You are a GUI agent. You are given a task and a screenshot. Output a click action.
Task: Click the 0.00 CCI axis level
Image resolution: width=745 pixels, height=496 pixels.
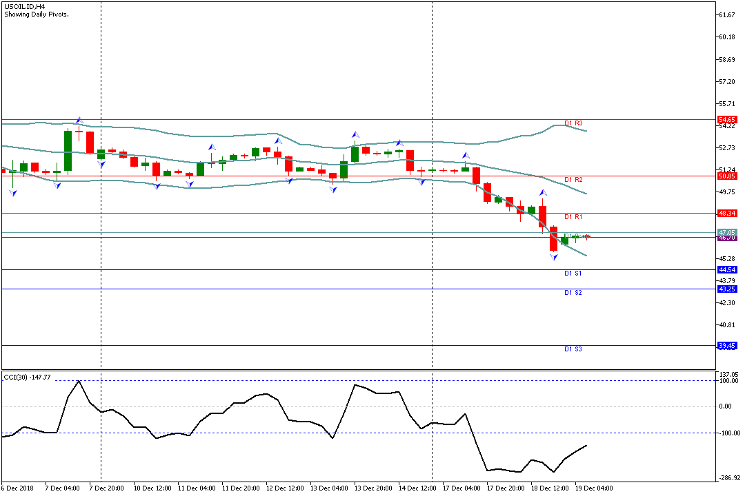726,406
